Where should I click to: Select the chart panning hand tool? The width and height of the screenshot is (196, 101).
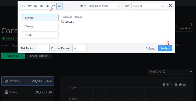[176, 85]
